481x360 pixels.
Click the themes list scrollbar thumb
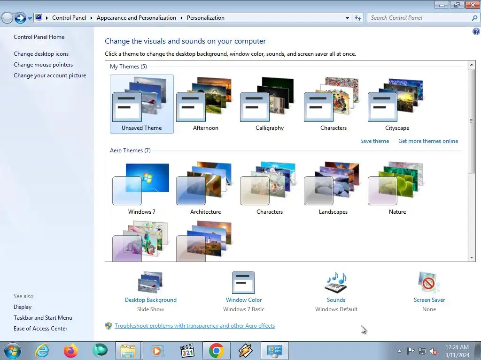click(x=472, y=121)
